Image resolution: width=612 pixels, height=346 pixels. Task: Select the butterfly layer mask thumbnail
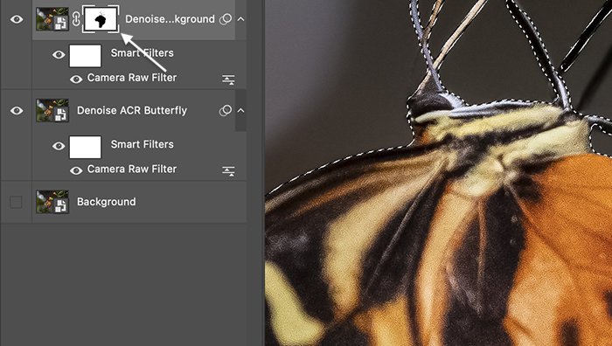pos(101,19)
